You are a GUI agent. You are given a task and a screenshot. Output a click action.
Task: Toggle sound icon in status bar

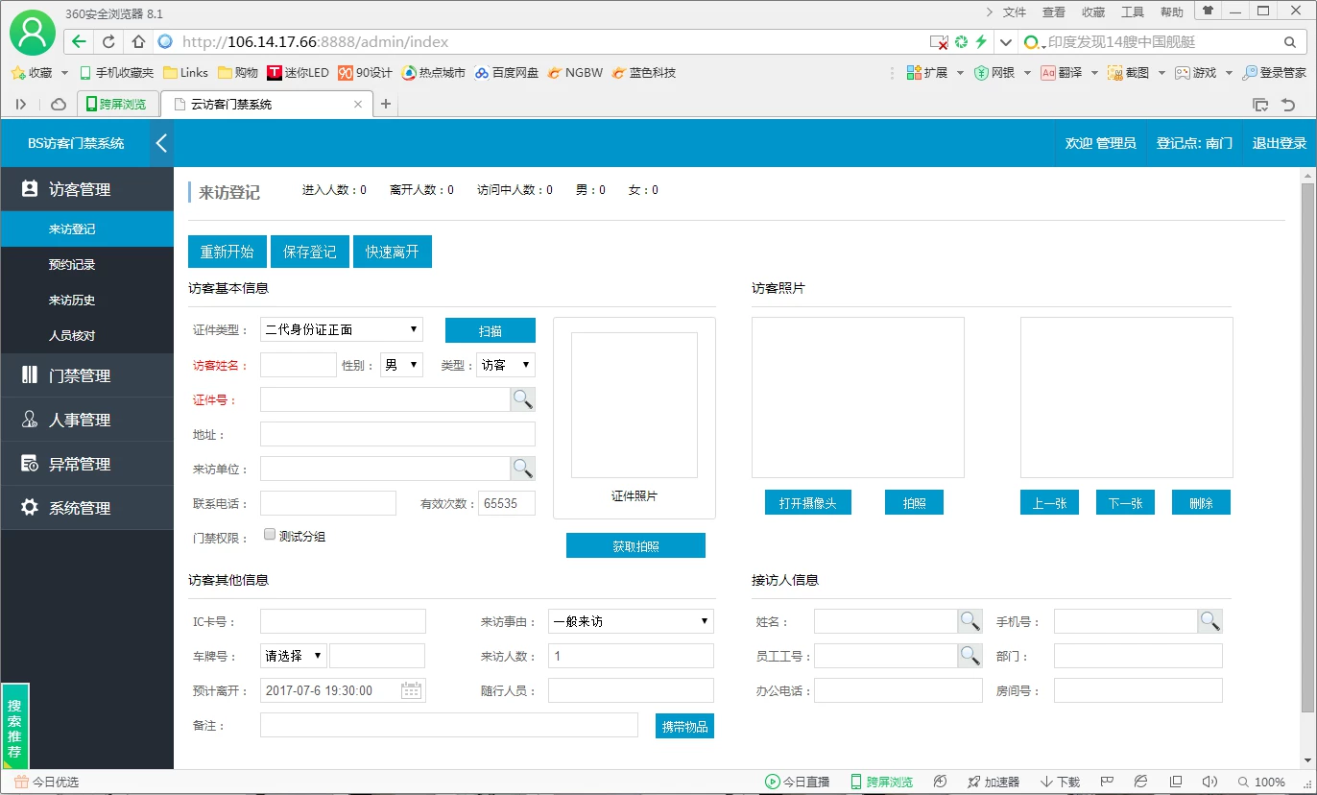[x=1209, y=783]
